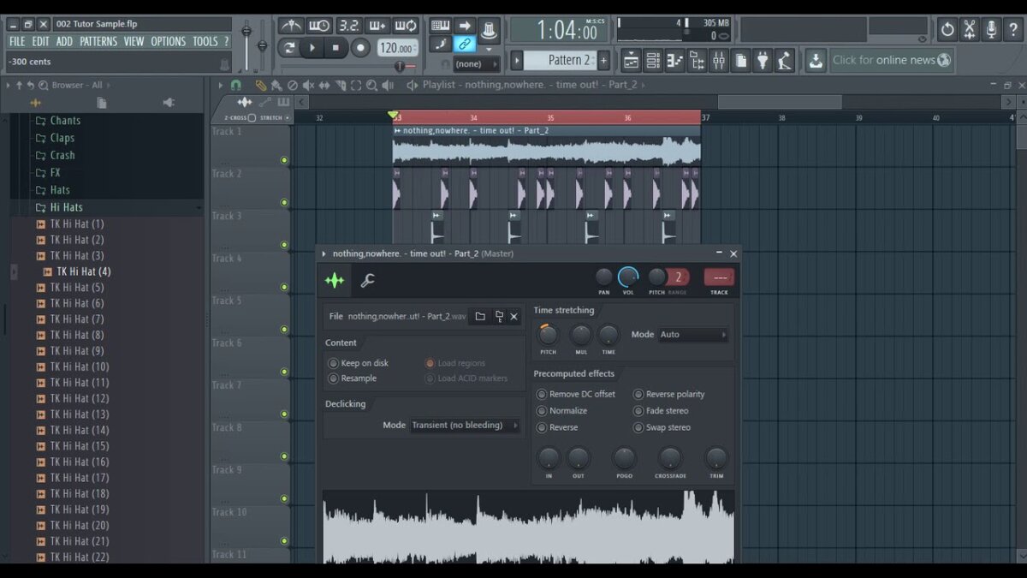
Task: Click the folder icon to load a sample file
Action: click(480, 316)
